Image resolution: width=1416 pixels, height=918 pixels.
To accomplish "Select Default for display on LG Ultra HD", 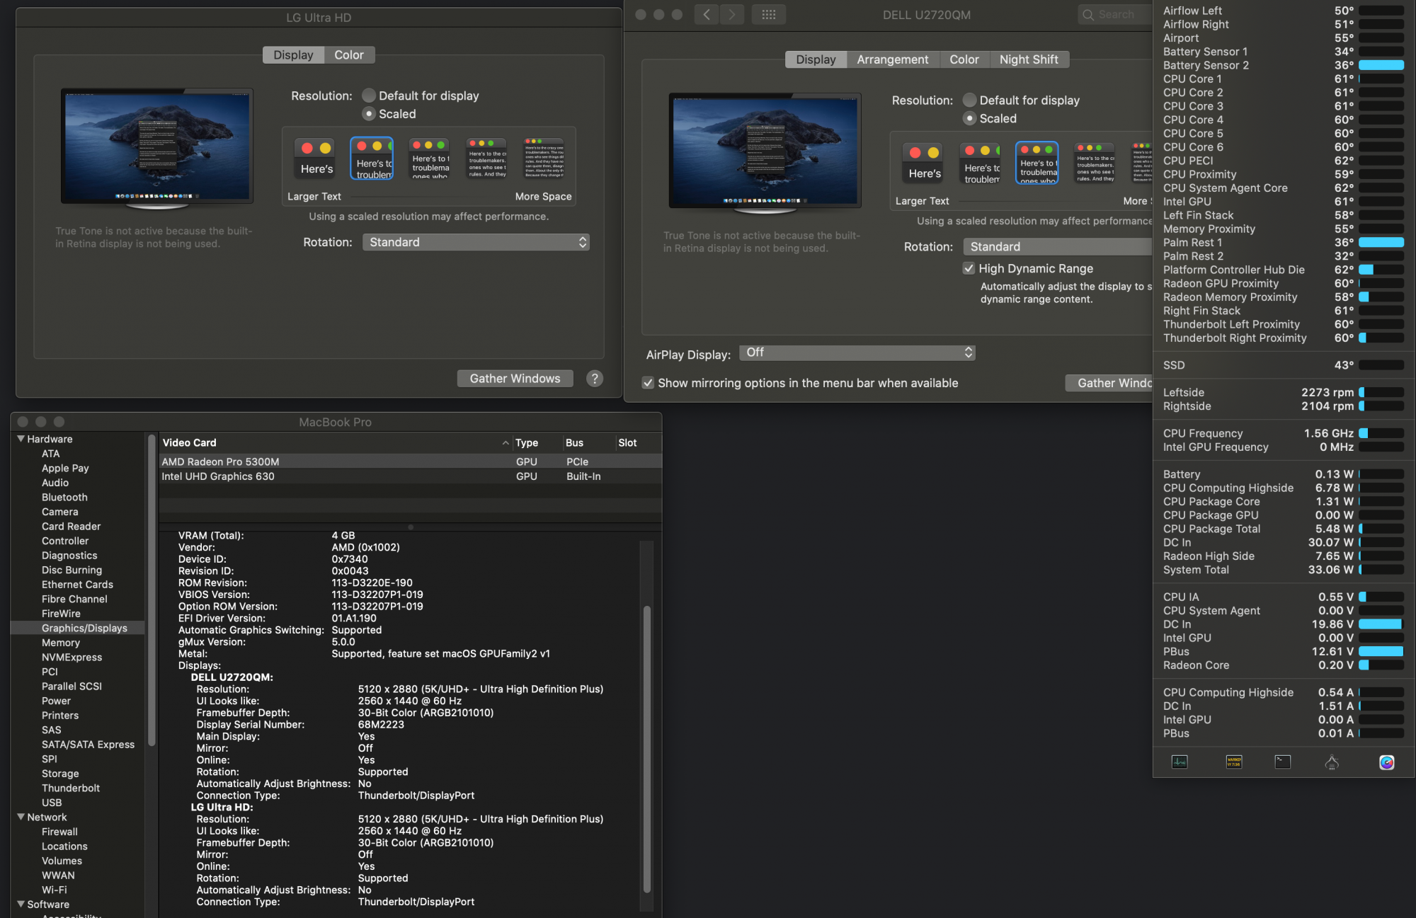I will (x=369, y=95).
